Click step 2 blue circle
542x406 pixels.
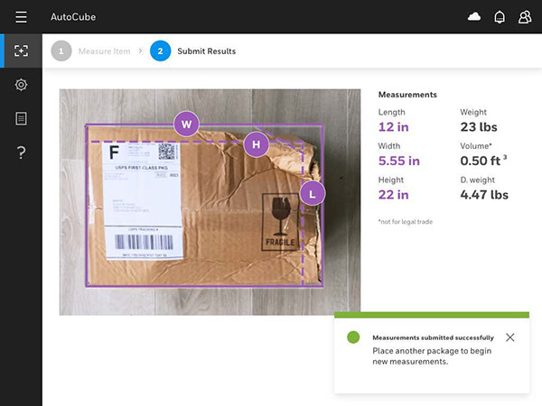[161, 51]
